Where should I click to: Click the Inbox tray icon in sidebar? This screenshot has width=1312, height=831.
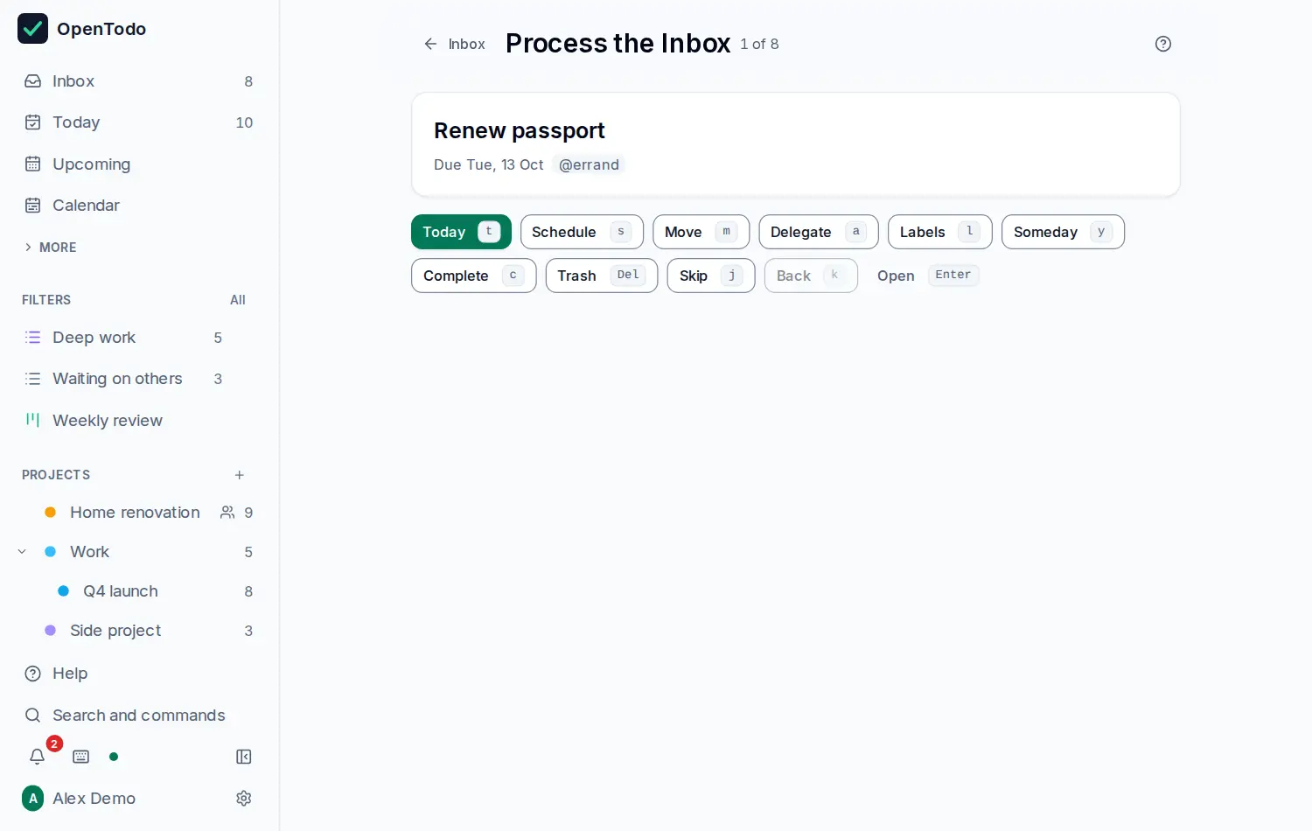(x=33, y=81)
